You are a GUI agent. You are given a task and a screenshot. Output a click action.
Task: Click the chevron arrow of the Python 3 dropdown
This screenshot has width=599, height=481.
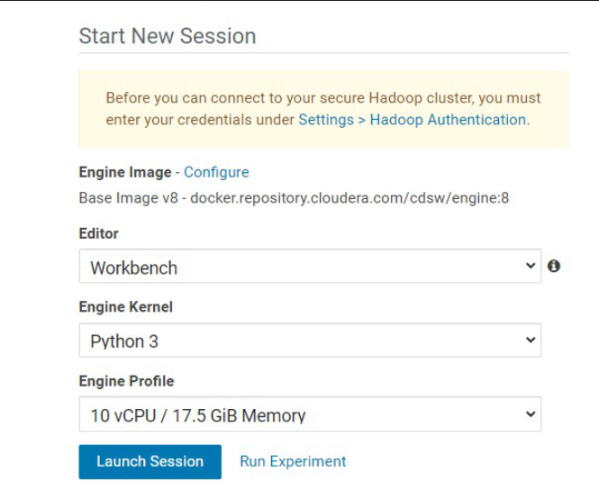pos(531,340)
